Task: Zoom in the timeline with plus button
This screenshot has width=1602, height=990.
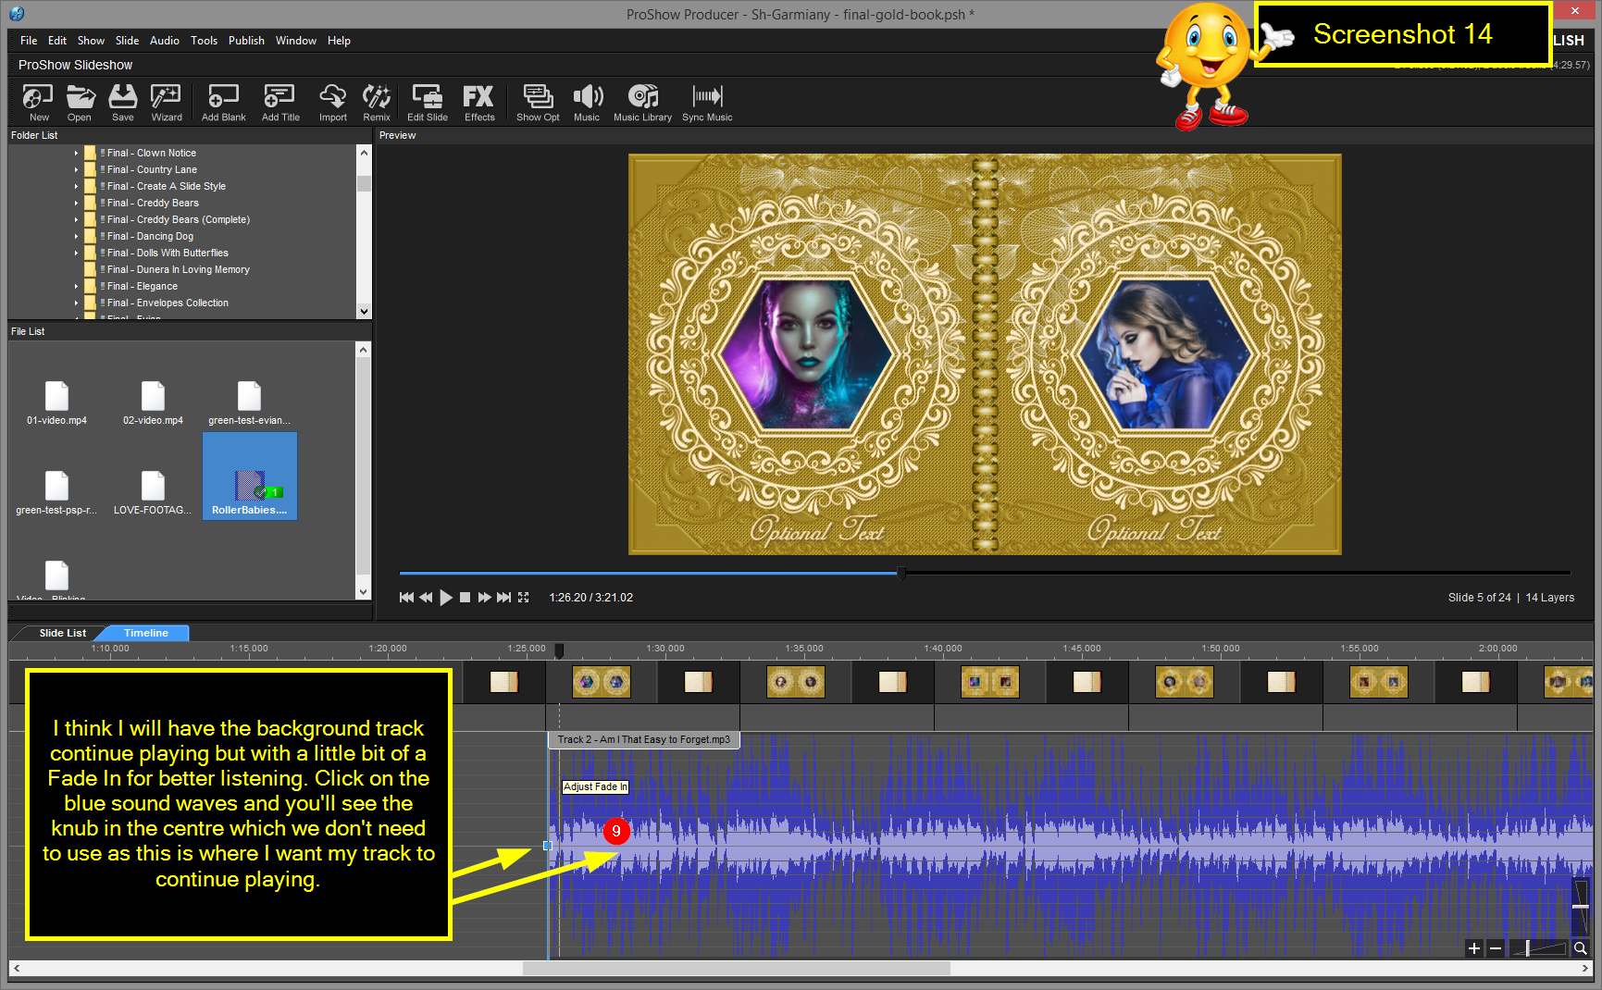Action: click(1474, 948)
